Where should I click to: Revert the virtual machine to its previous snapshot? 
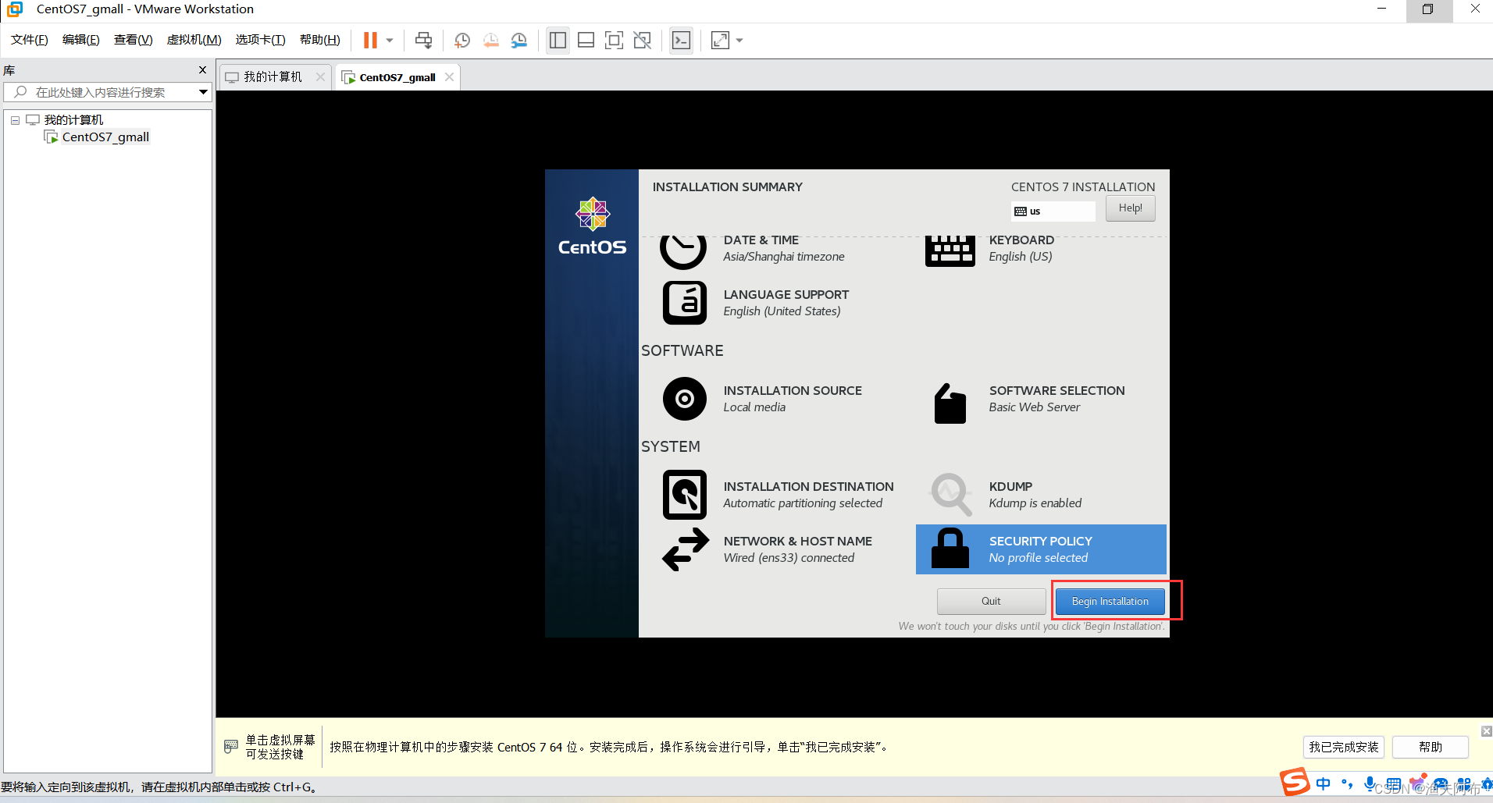(x=490, y=40)
